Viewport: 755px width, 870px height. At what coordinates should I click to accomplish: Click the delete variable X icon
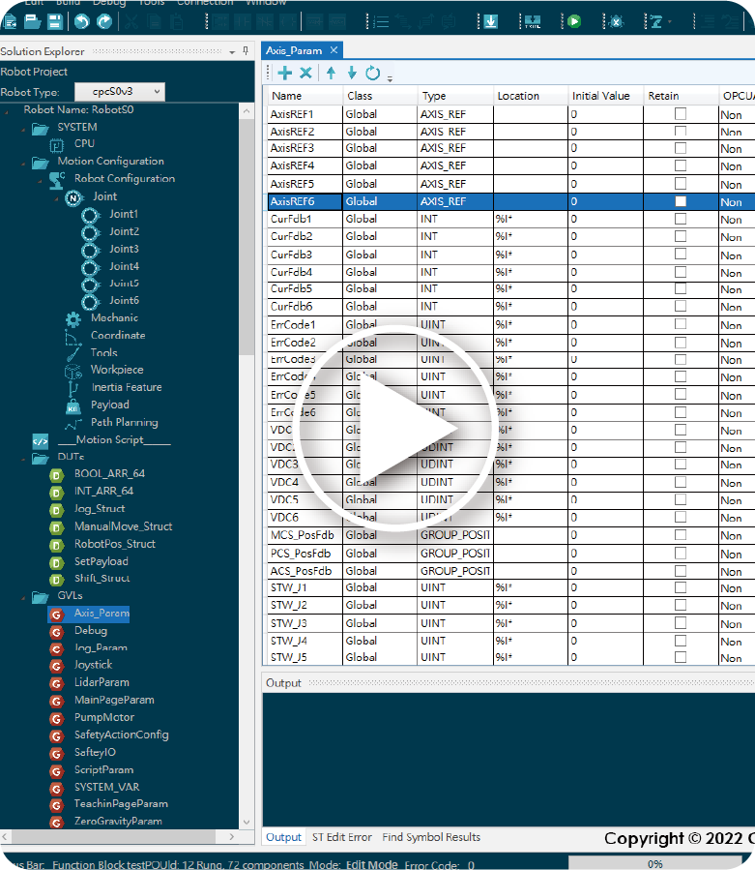(x=305, y=73)
